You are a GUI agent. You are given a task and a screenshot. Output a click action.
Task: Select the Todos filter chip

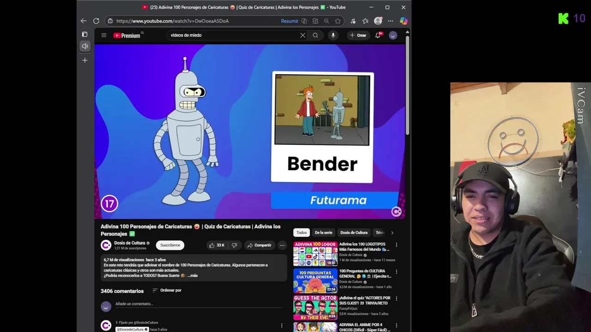pos(302,233)
